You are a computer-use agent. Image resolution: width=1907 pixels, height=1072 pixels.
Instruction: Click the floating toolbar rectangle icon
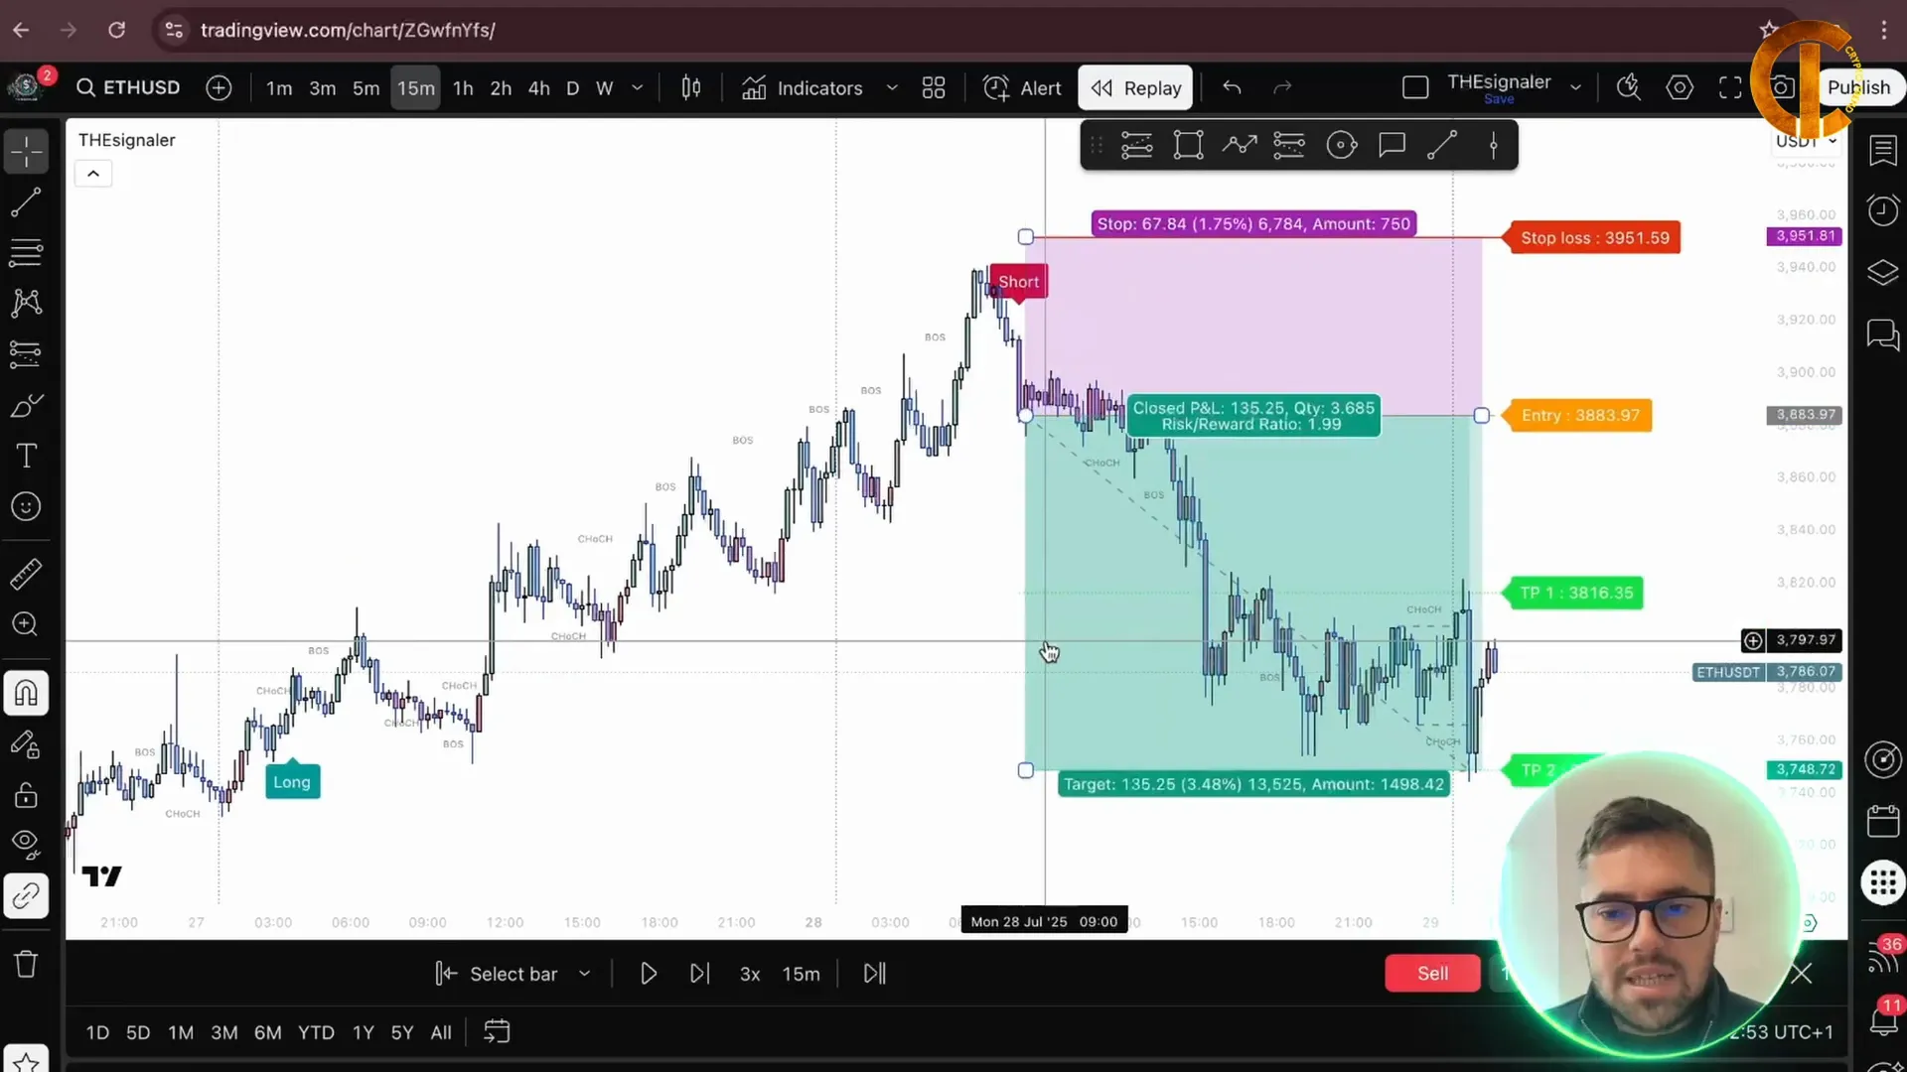coord(1188,146)
